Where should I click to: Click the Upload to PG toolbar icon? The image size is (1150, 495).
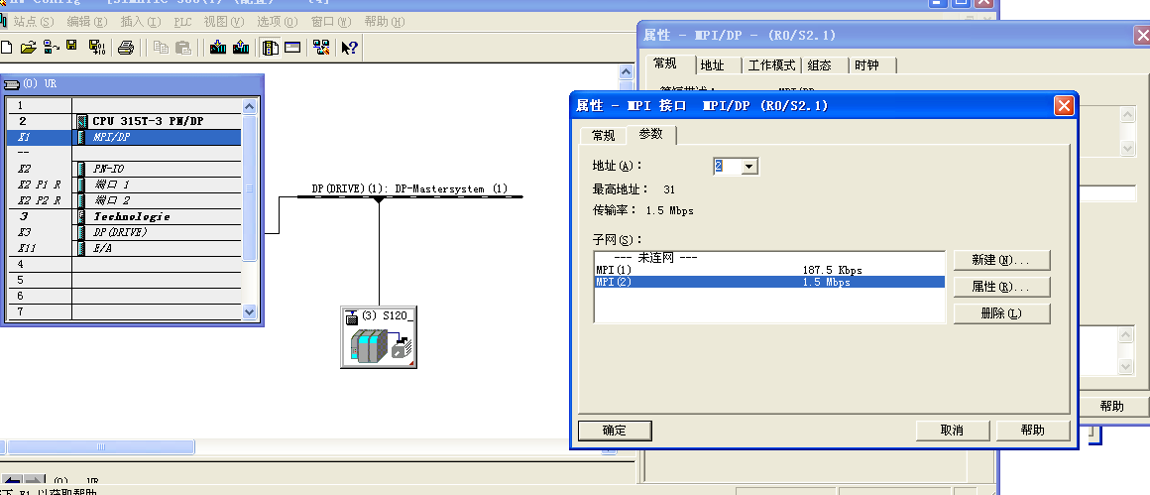click(241, 48)
